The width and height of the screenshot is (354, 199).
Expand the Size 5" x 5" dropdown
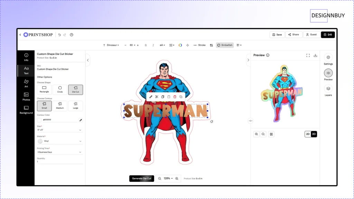click(x=59, y=130)
